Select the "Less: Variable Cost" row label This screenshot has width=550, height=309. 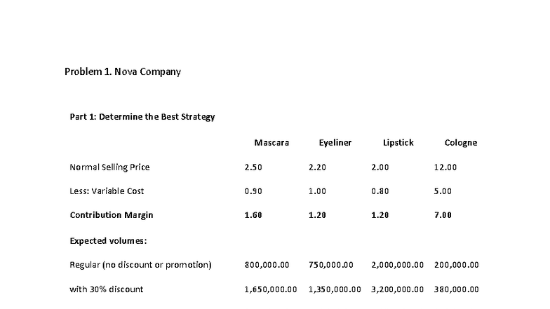(x=107, y=191)
